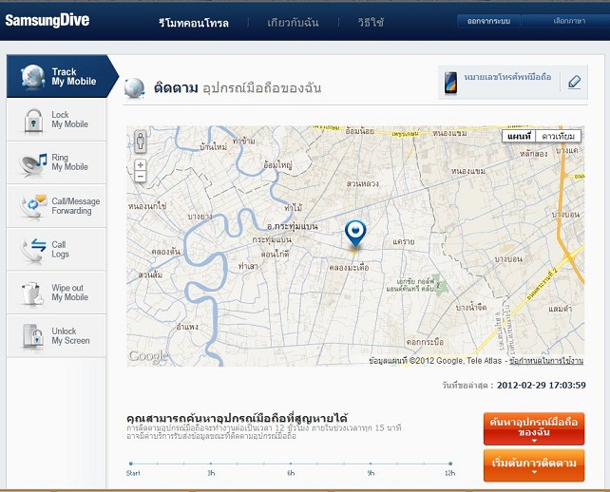Viewport: 610px width, 492px height.
Task: Click the pencil edit phone number icon
Action: [574, 82]
